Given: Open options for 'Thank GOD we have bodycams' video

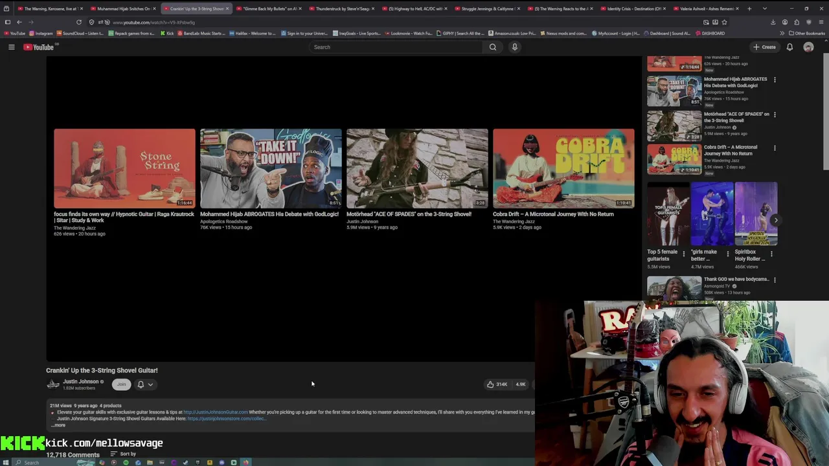Looking at the screenshot, I should pos(775,280).
